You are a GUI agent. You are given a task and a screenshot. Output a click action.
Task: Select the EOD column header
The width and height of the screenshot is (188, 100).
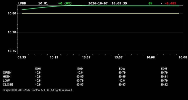pyautogui.click(x=80, y=69)
